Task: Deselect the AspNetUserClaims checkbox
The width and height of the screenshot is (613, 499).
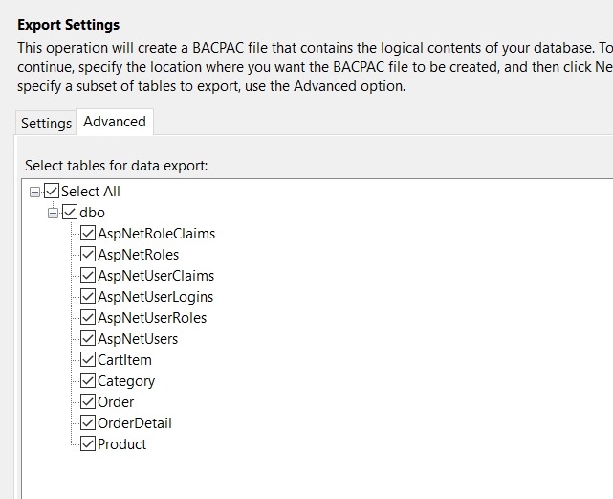Action: [x=88, y=276]
